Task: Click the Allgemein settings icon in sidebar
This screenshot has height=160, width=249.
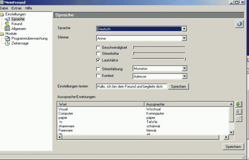Action: click(x=7, y=29)
